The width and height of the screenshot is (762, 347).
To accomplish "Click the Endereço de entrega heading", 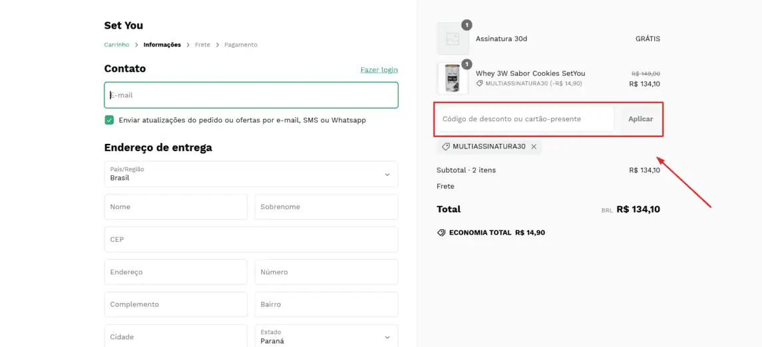I will (x=158, y=147).
